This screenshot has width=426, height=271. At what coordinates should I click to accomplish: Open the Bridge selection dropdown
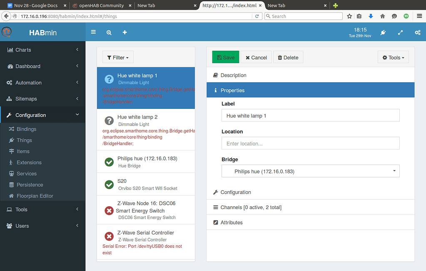click(x=310, y=171)
